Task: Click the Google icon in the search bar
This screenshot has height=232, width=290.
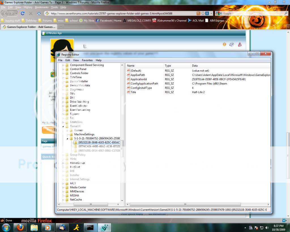Action: [217, 13]
